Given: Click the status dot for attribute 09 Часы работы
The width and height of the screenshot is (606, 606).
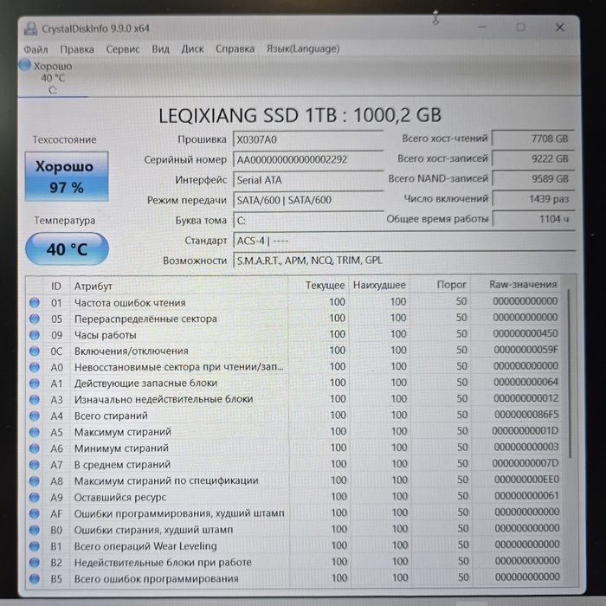Looking at the screenshot, I should coord(35,335).
